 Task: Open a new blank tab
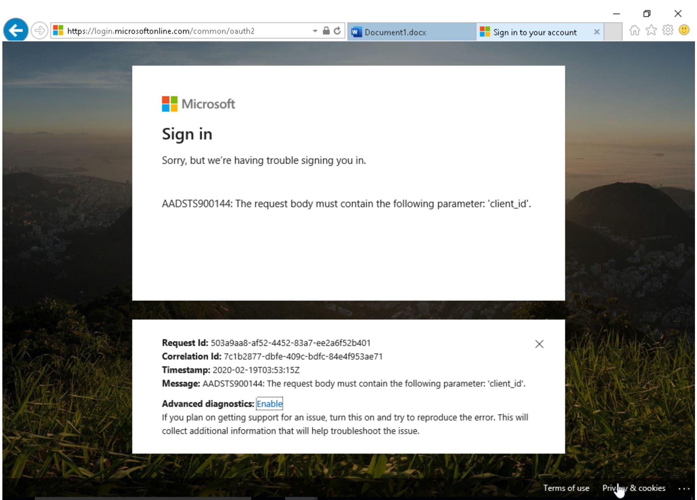click(613, 32)
